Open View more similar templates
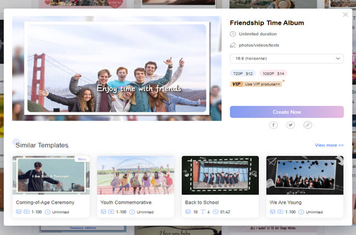This screenshot has width=356, height=235. point(329,145)
